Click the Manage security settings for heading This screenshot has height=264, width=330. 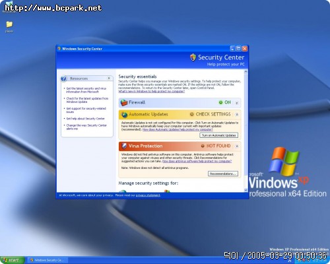(148, 183)
